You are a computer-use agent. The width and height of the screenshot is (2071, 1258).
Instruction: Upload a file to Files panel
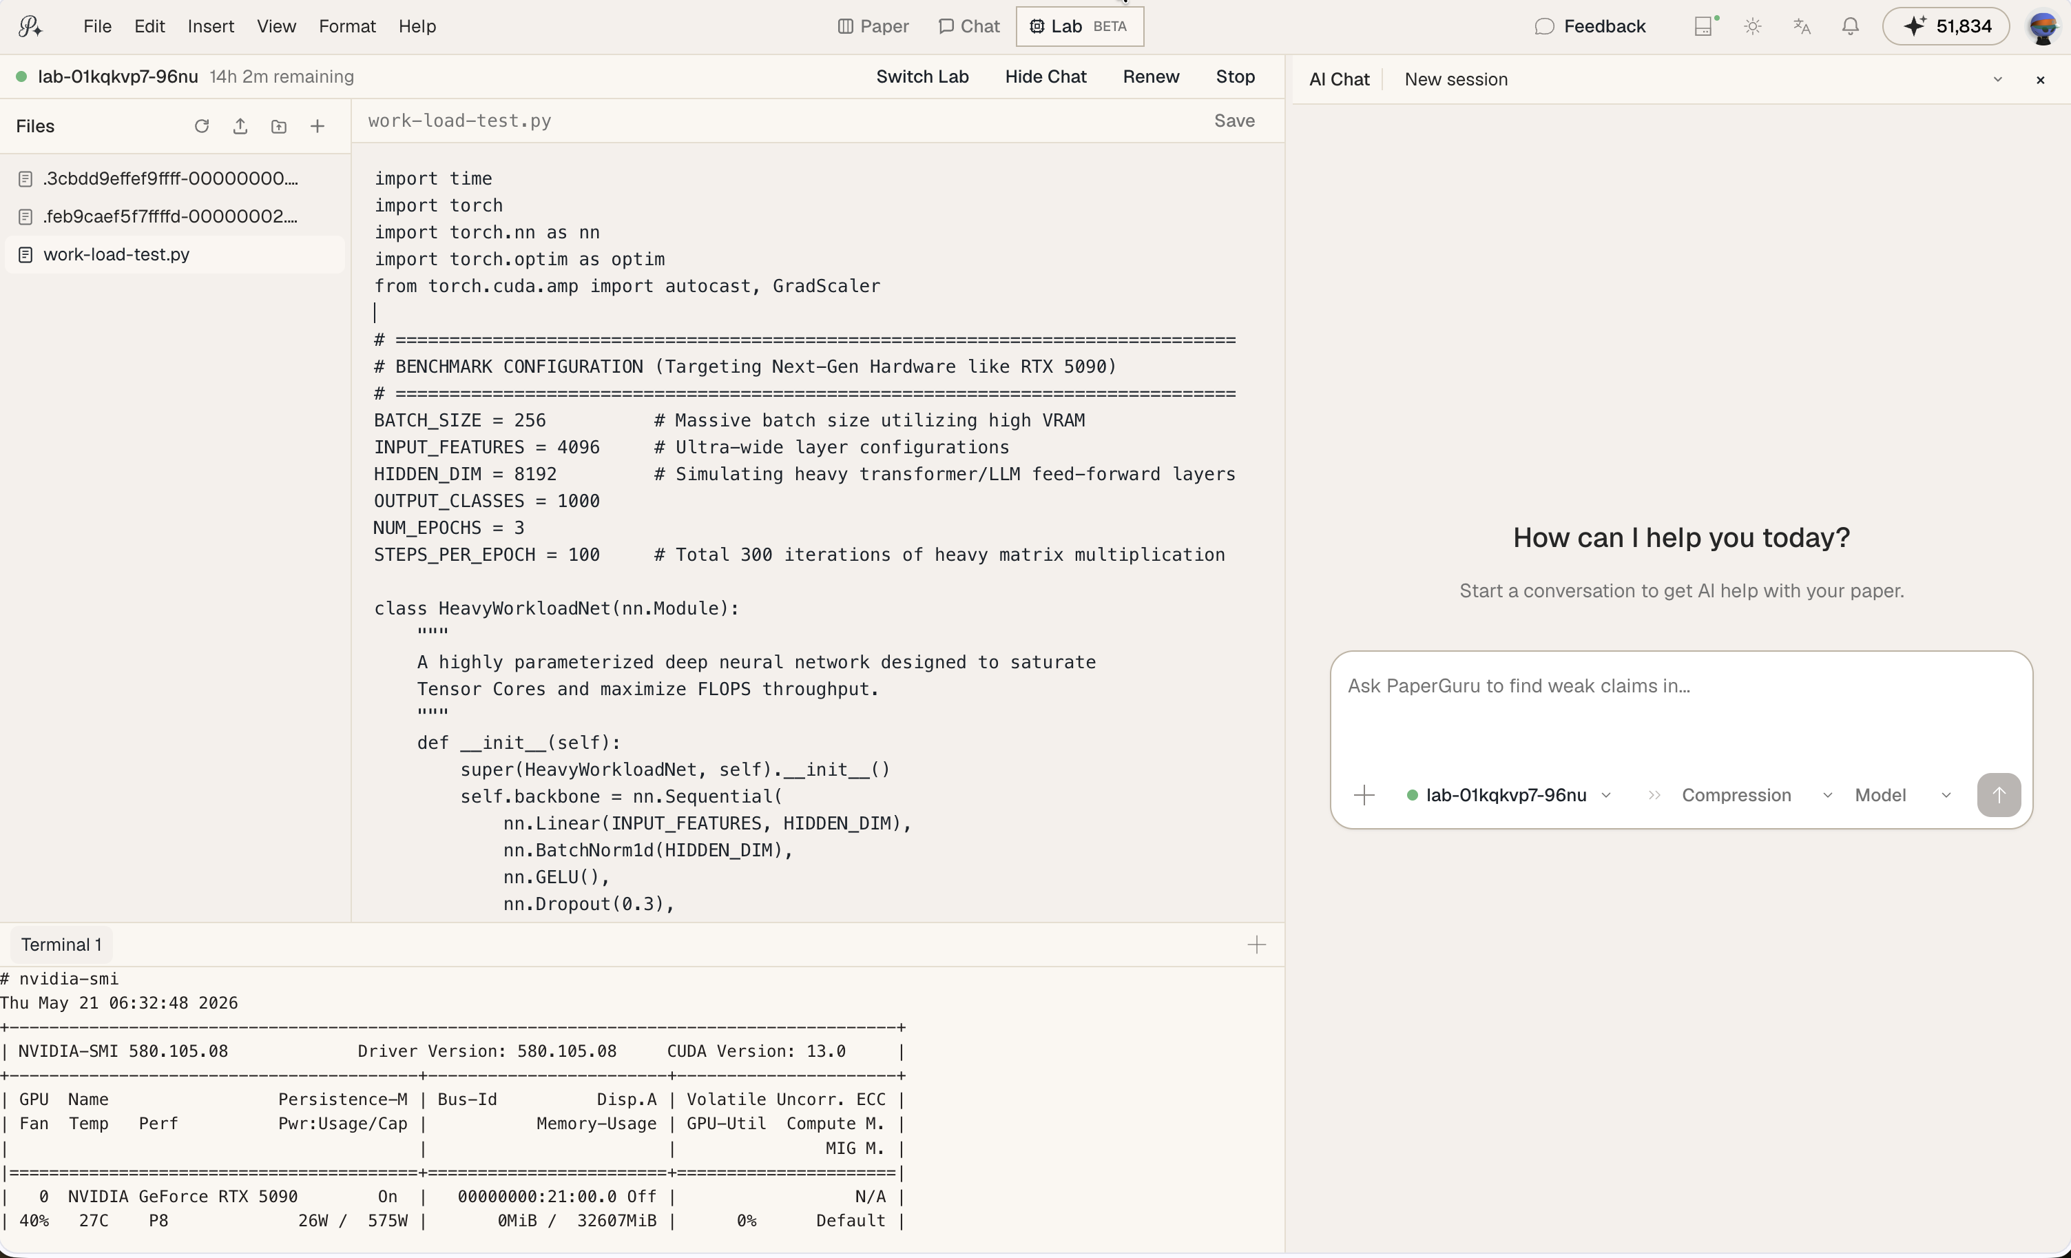[x=240, y=126]
